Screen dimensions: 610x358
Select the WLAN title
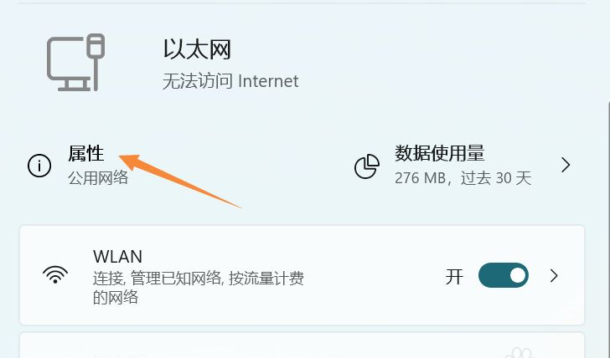(x=118, y=257)
